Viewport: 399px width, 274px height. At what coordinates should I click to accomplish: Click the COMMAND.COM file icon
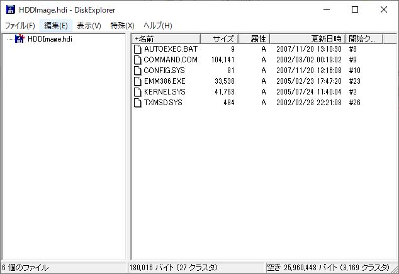tap(138, 60)
